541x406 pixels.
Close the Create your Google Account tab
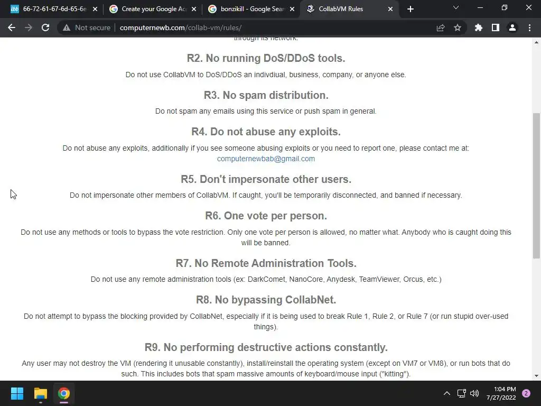[x=194, y=9]
